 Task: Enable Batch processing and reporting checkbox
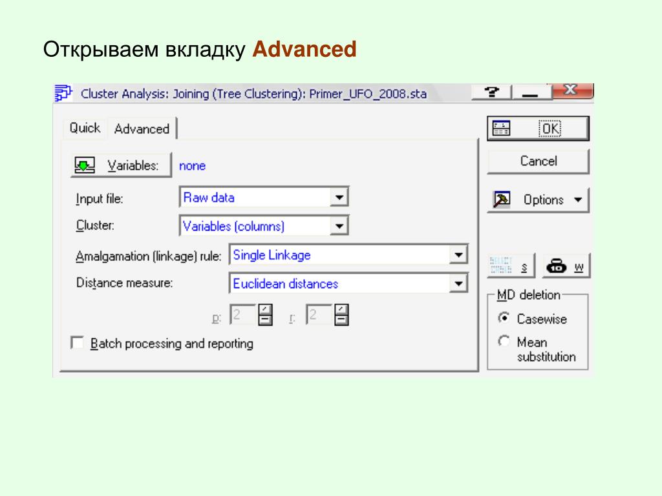78,343
